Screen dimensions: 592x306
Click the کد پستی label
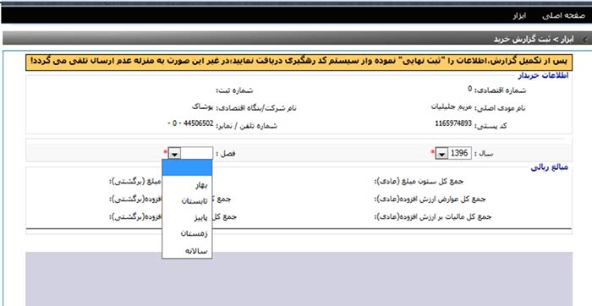(x=491, y=126)
